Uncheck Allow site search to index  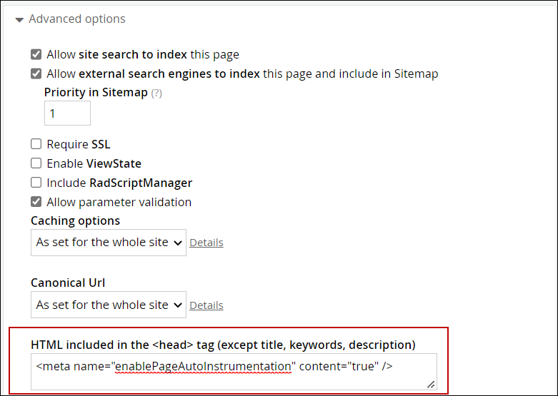coord(36,54)
